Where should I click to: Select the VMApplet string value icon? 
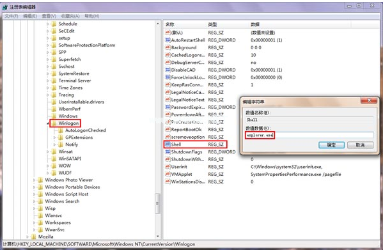(x=168, y=174)
